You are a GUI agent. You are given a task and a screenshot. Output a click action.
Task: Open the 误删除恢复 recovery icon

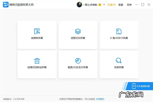(37, 31)
